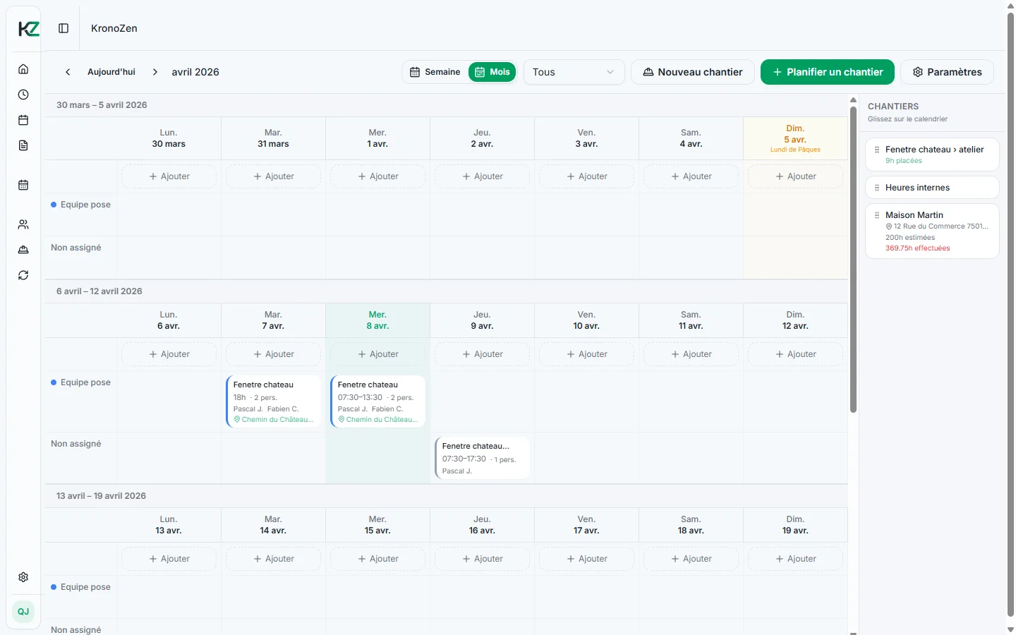Go to previous month with the chevron

(68, 72)
